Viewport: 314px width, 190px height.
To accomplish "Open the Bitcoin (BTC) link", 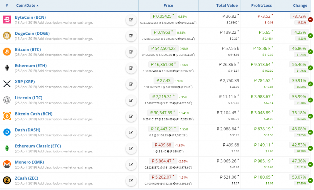I will point(28,49).
